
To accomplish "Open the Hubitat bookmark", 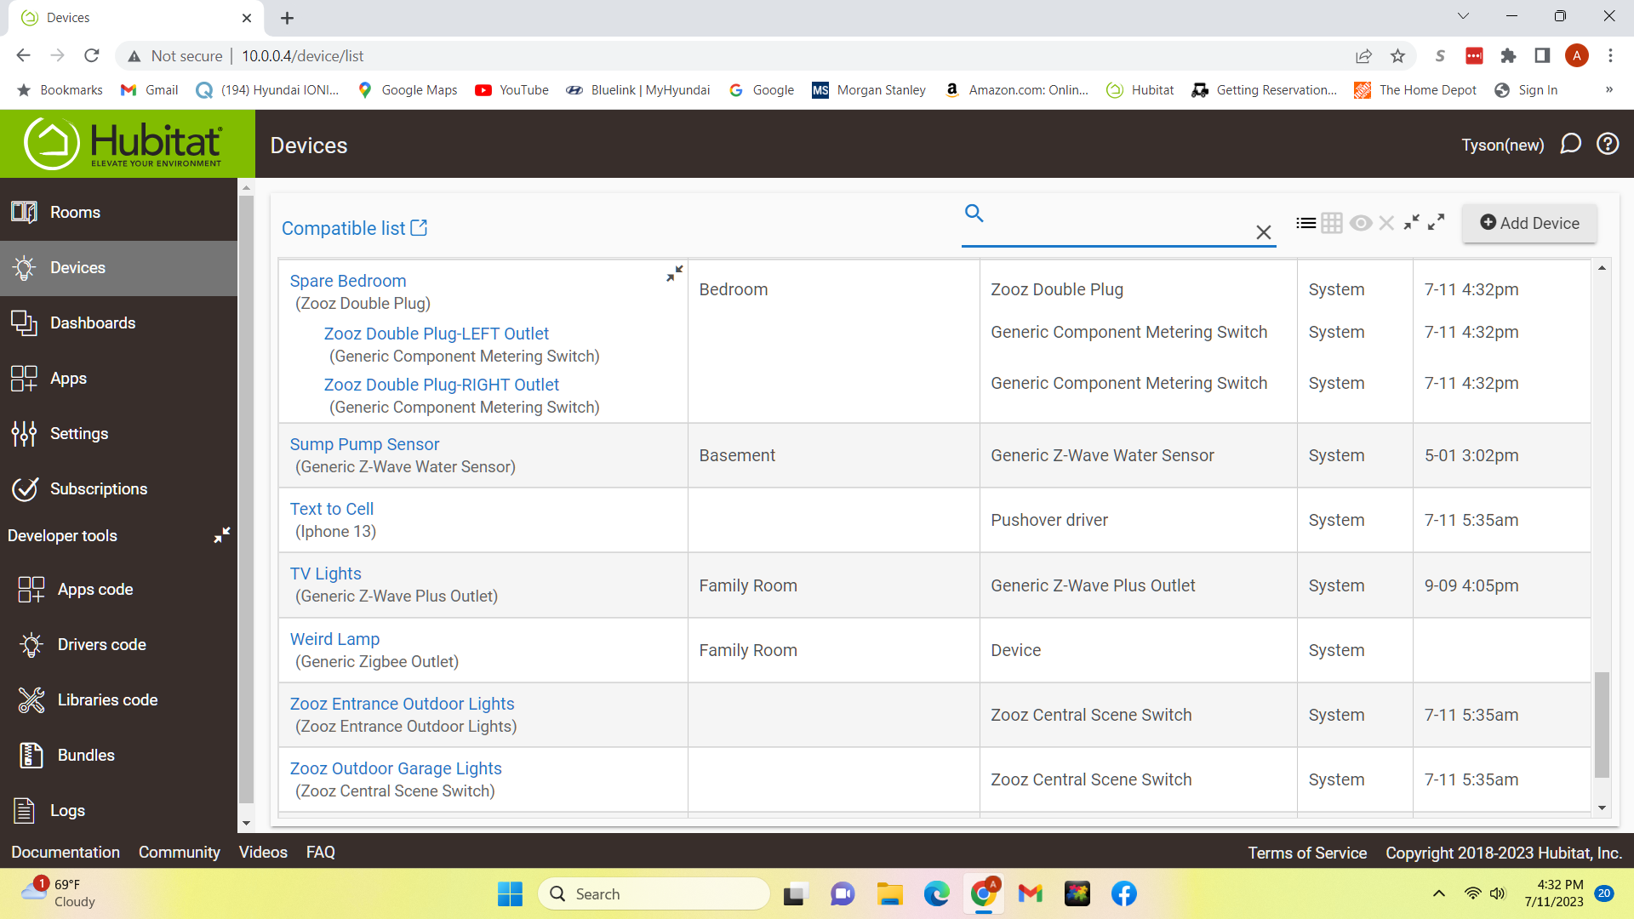I will click(1140, 90).
